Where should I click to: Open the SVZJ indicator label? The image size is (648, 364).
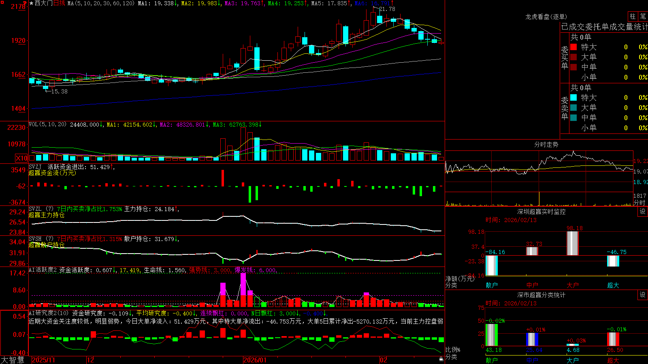(x=35, y=167)
